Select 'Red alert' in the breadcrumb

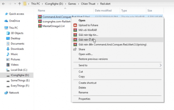pos(105,4)
